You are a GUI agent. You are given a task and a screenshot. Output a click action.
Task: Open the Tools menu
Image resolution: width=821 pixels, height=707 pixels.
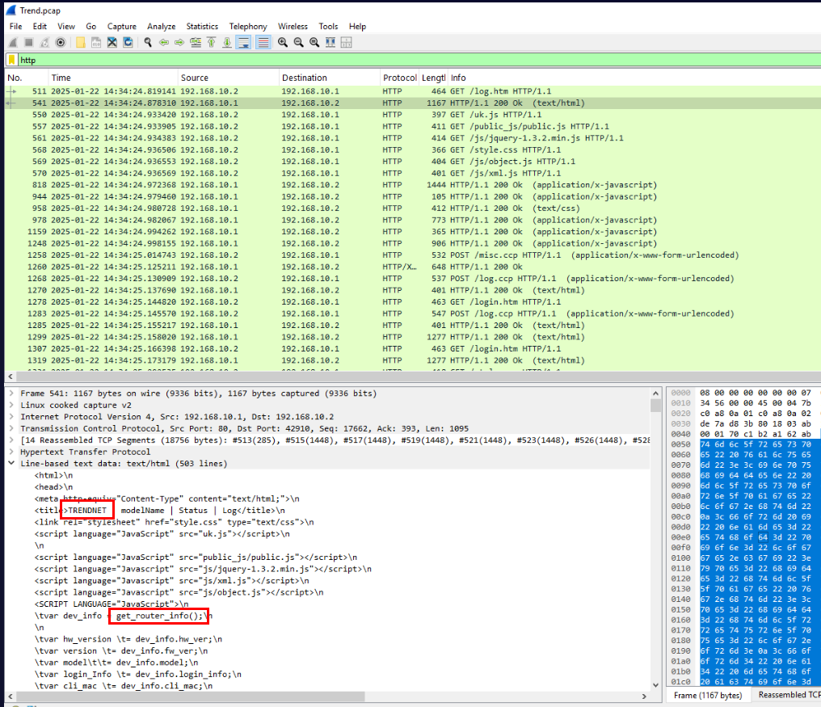point(328,26)
